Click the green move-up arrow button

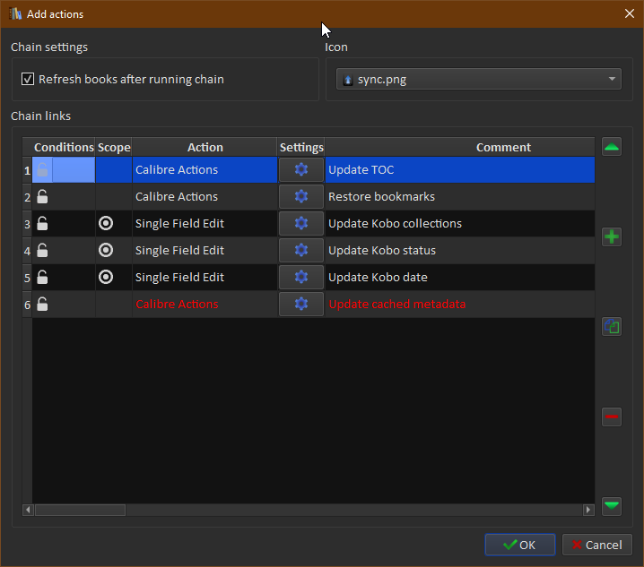click(612, 148)
